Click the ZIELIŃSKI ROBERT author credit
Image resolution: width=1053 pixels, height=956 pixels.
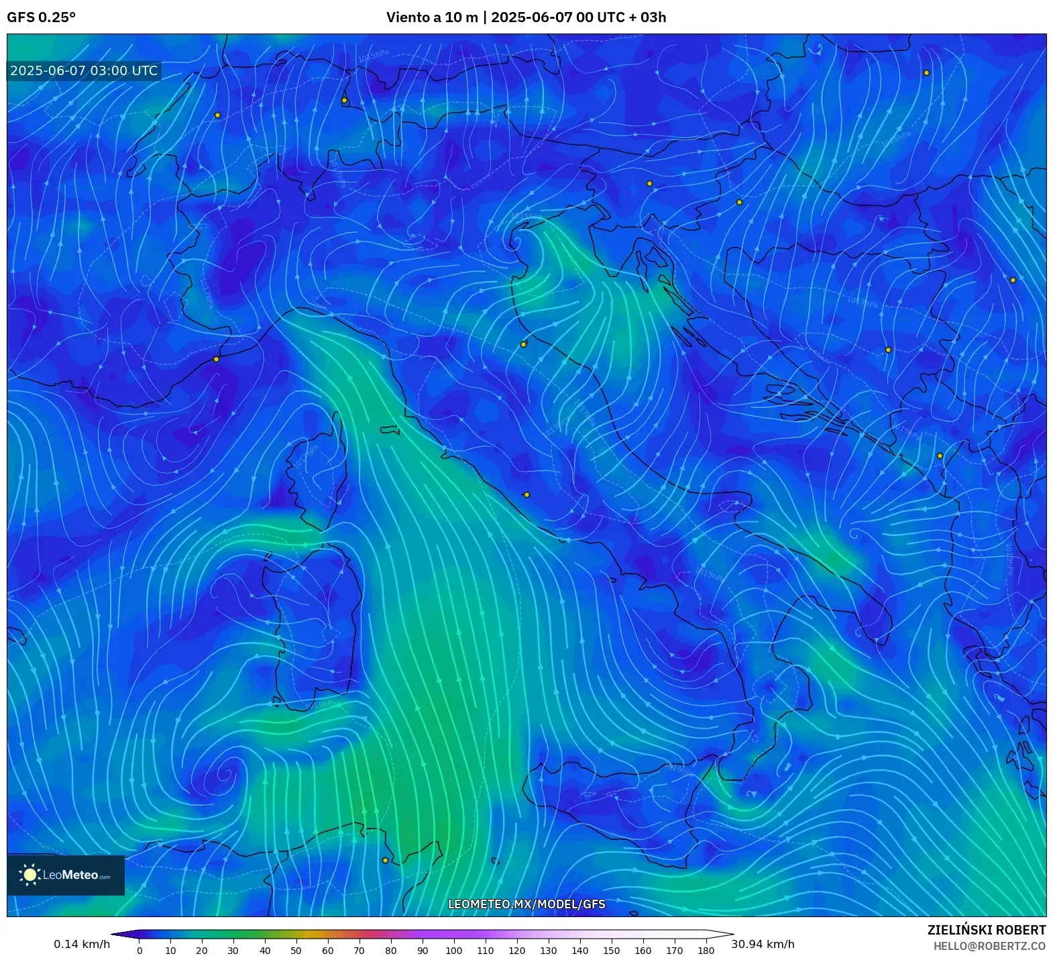[987, 930]
